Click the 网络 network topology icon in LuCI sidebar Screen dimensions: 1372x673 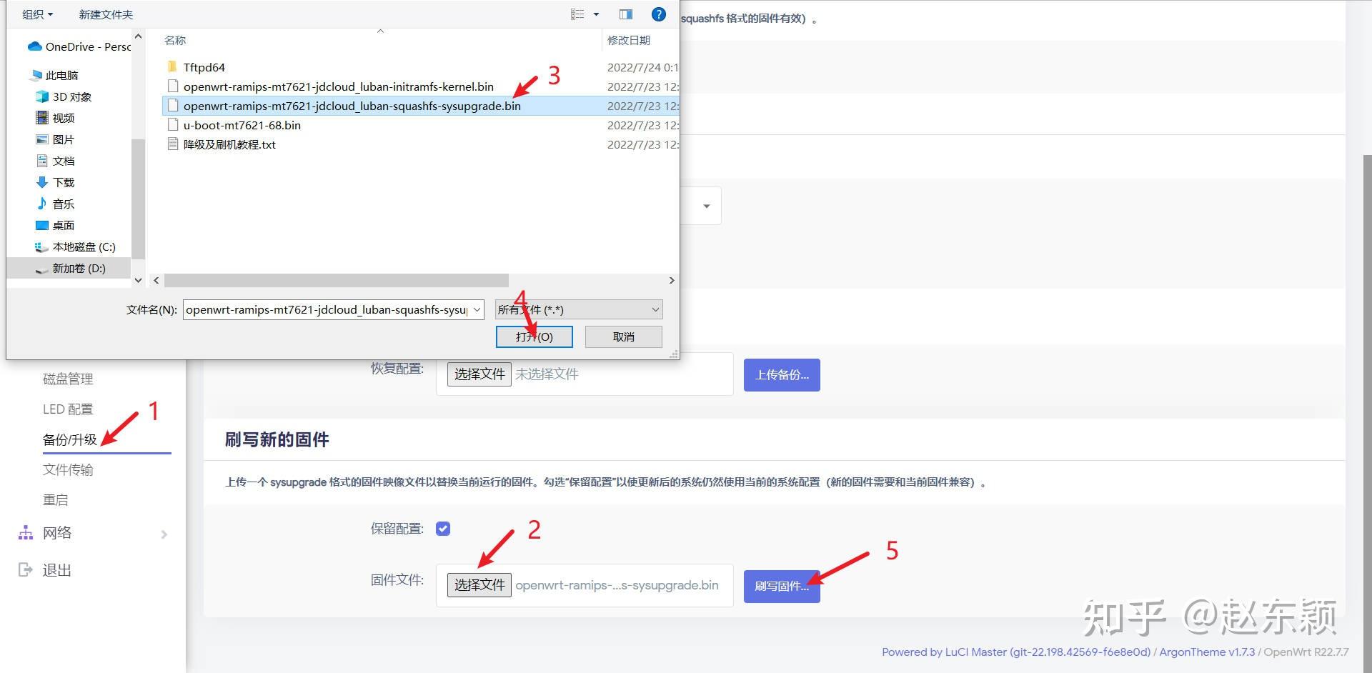(25, 532)
